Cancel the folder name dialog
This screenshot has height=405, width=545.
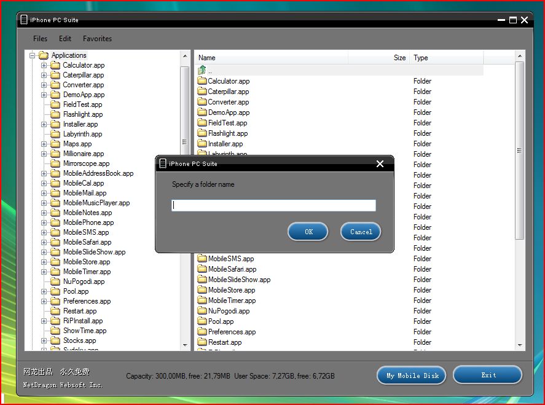361,232
